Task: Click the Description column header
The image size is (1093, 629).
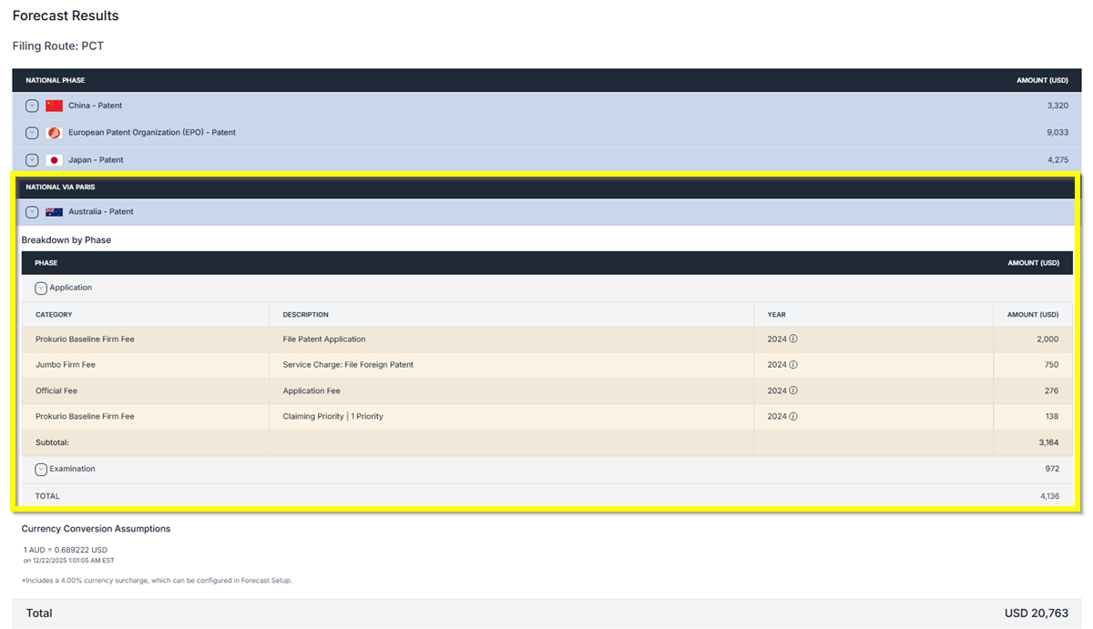Action: coord(305,315)
